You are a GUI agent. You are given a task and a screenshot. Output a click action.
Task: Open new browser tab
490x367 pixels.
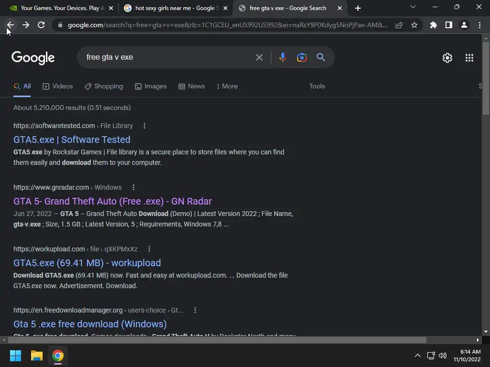tap(358, 8)
